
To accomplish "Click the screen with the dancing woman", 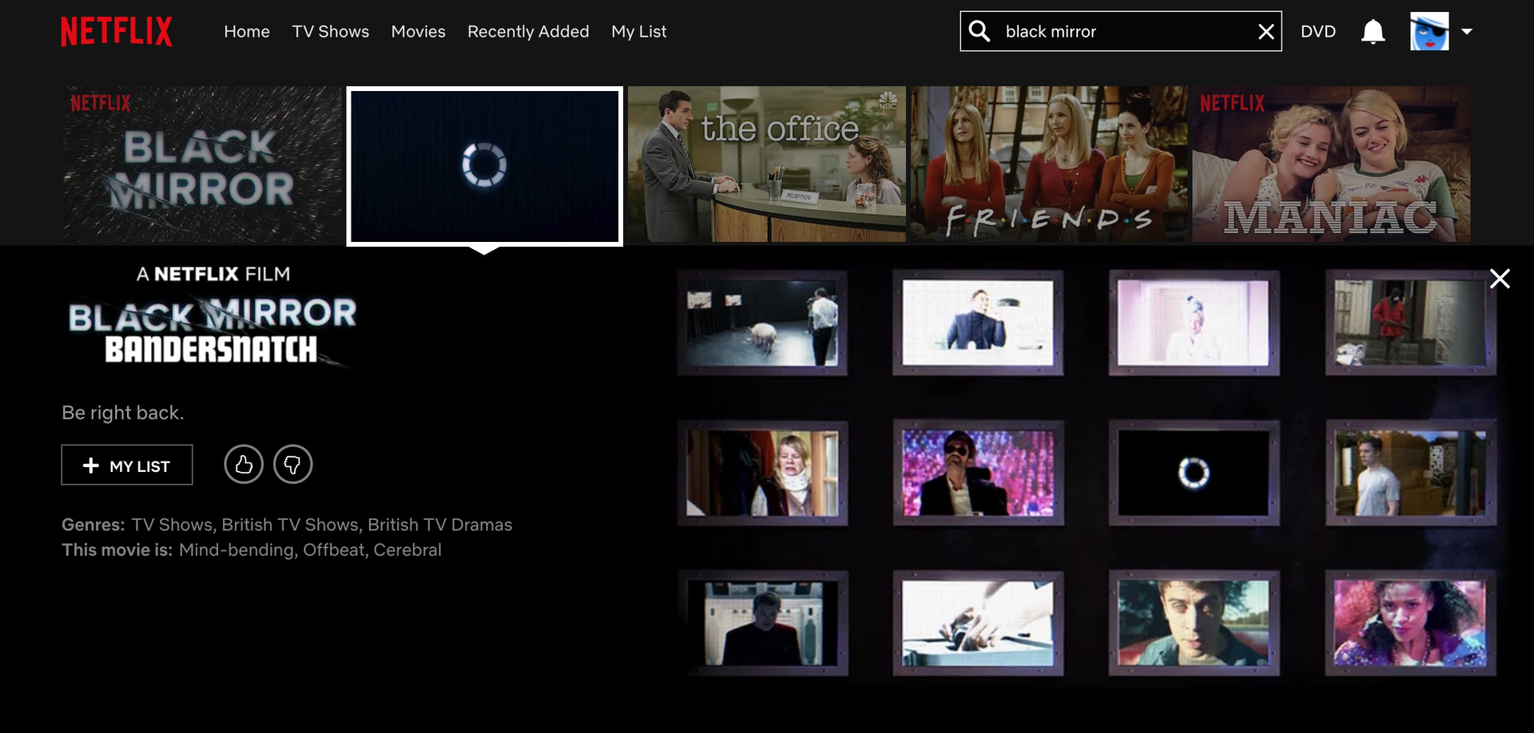I will click(1410, 623).
